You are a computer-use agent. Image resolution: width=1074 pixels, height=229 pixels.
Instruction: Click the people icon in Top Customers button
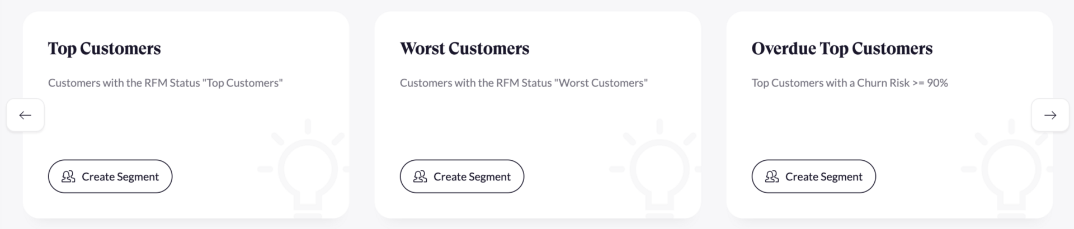pos(68,176)
